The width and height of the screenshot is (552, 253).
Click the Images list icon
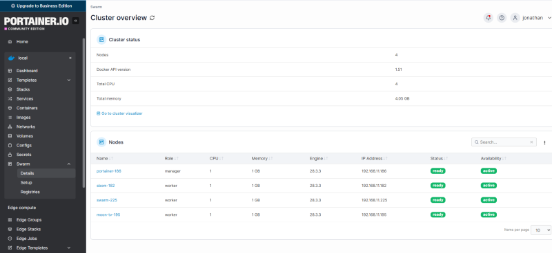coord(10,118)
